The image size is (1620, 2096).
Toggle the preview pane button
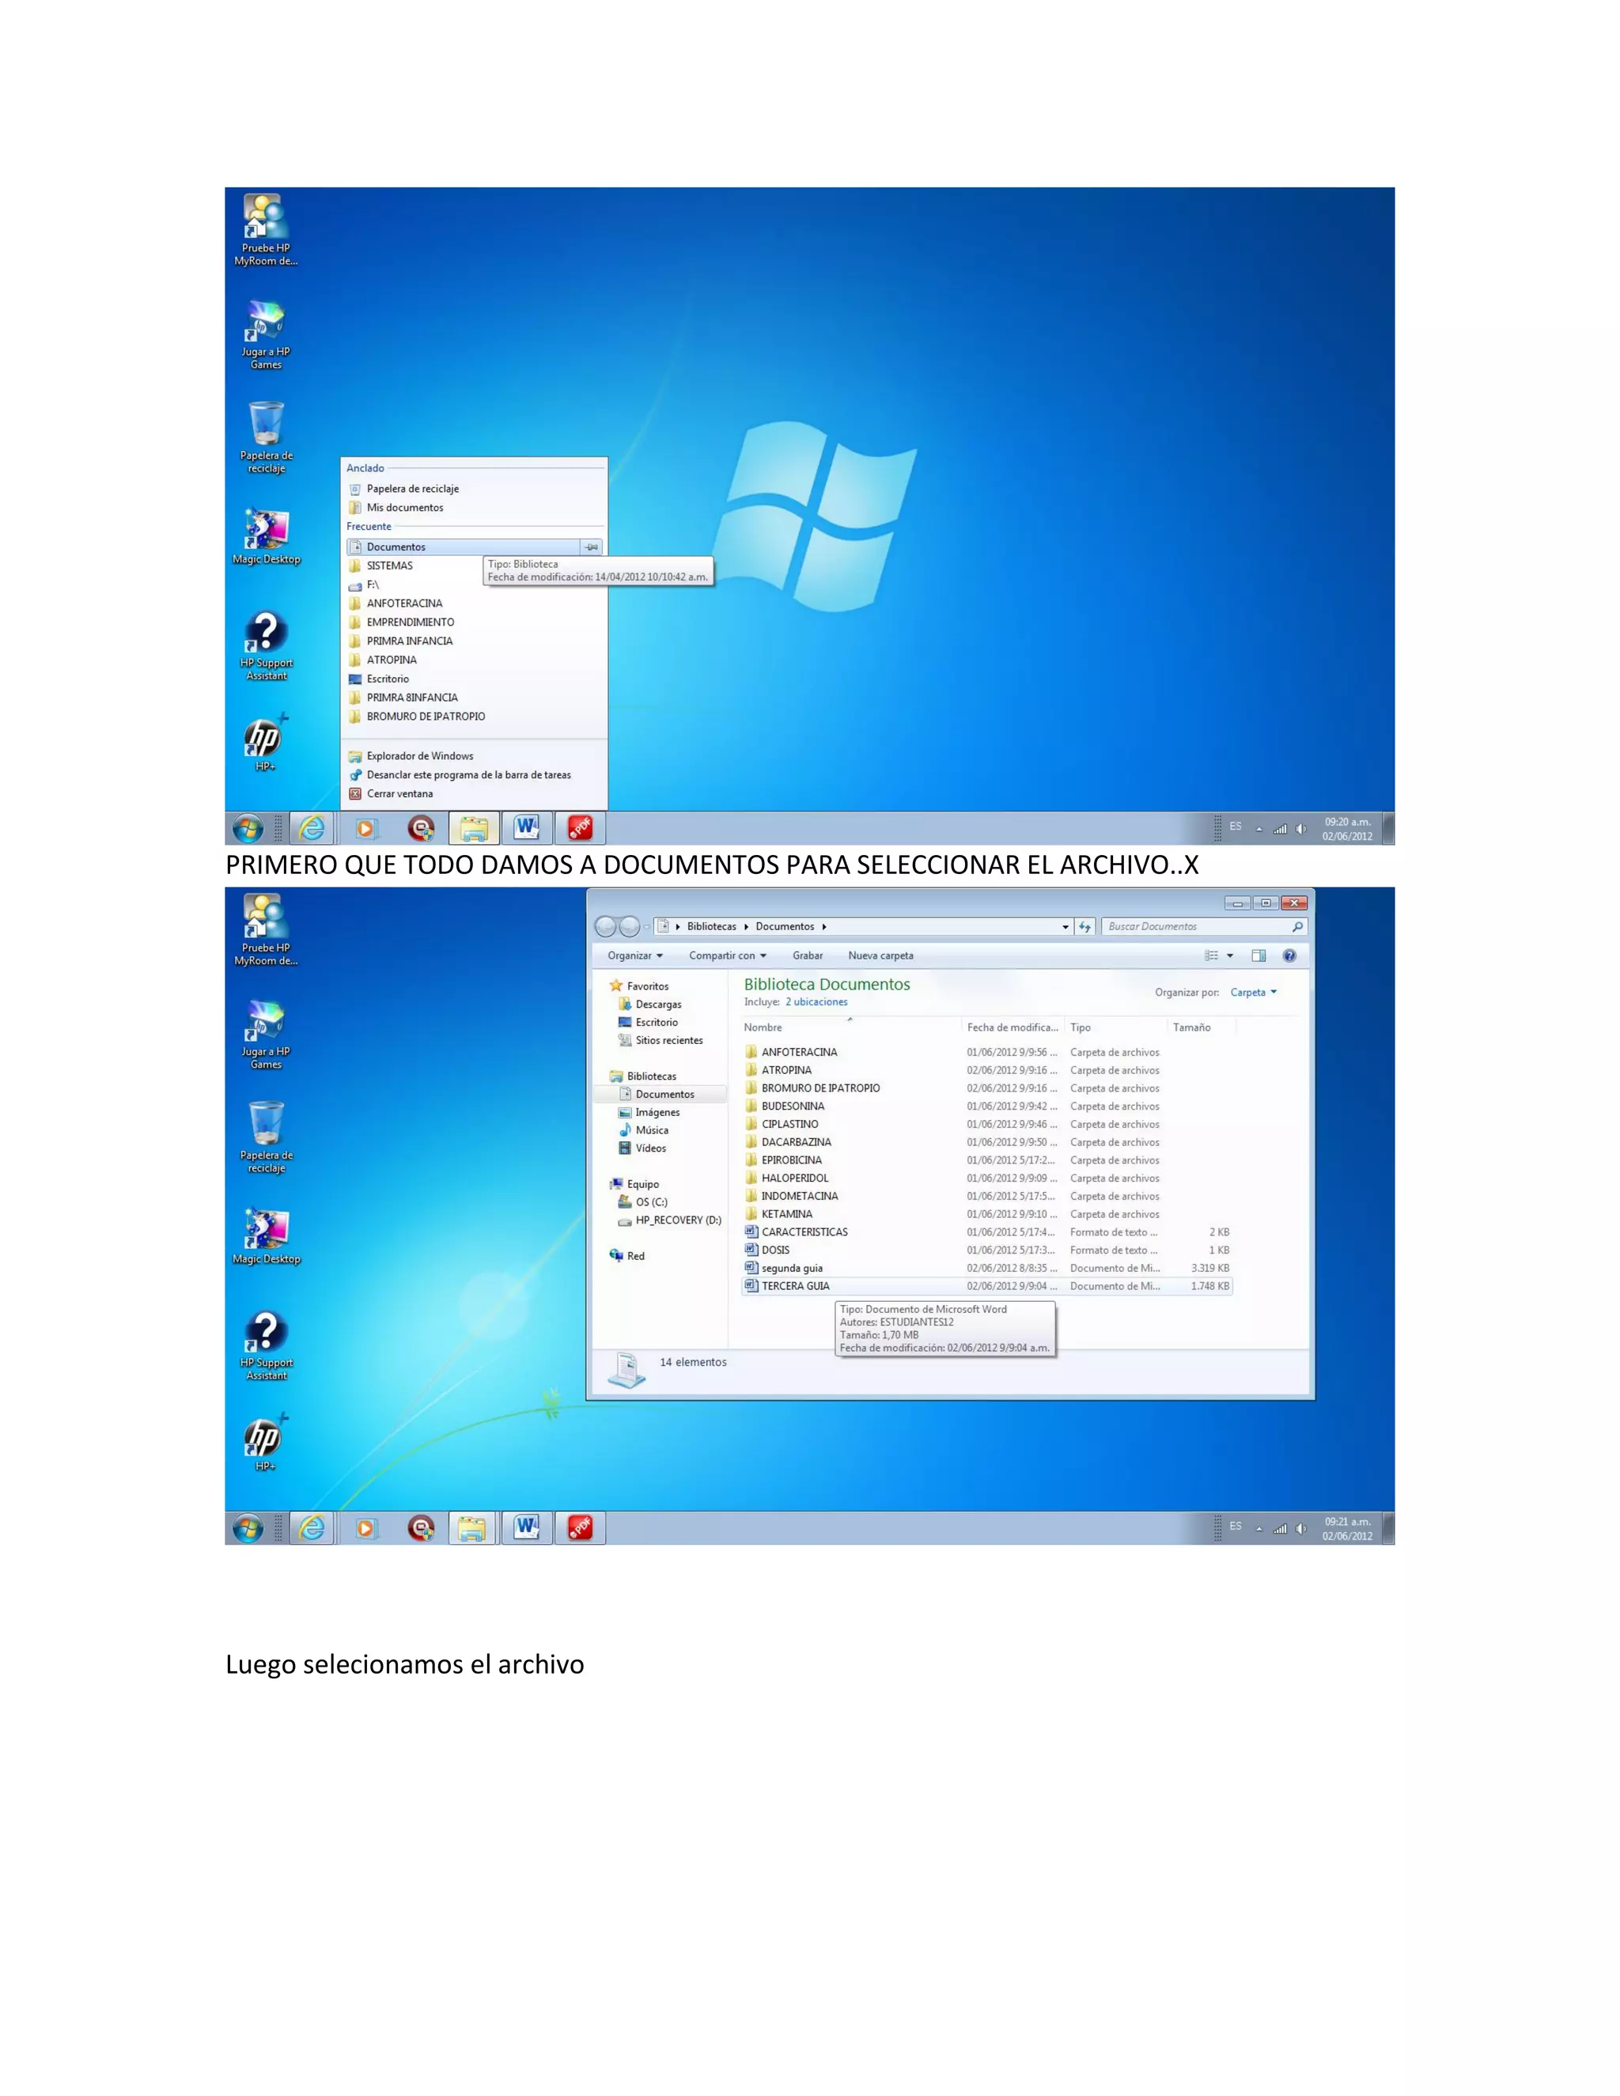(x=1259, y=955)
